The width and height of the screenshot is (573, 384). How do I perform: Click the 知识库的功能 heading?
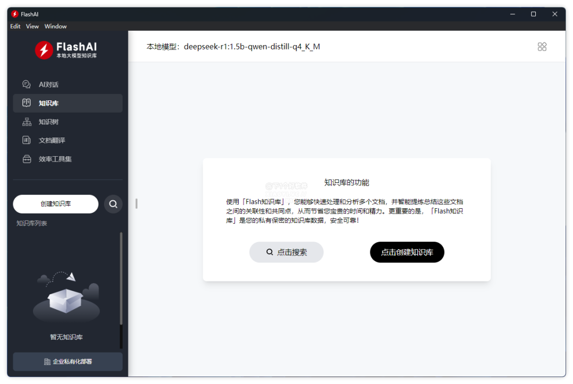pos(347,183)
